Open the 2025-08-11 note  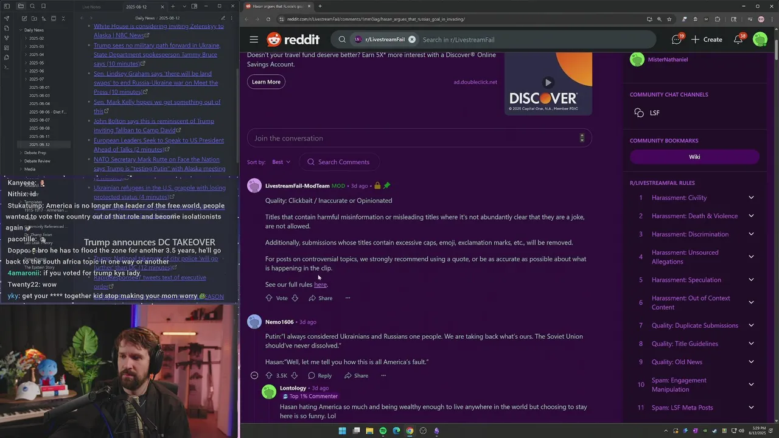pyautogui.click(x=40, y=136)
